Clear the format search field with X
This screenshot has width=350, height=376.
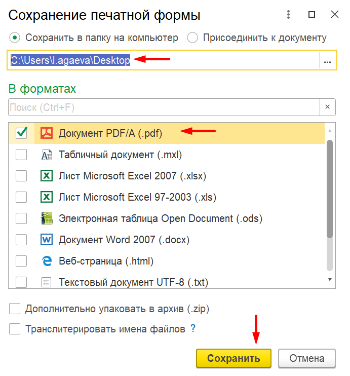328,107
